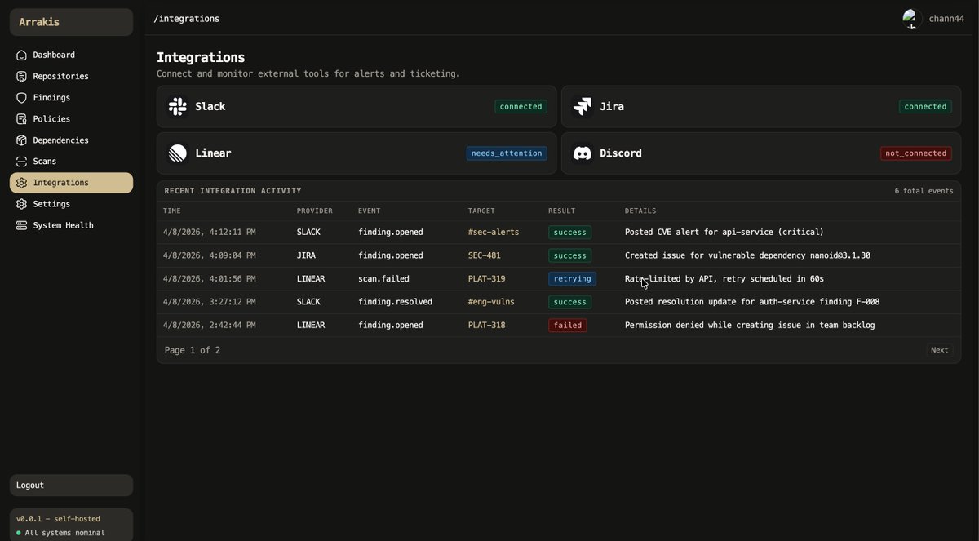The image size is (979, 541).
Task: Click the Discord logo icon
Action: click(x=582, y=153)
